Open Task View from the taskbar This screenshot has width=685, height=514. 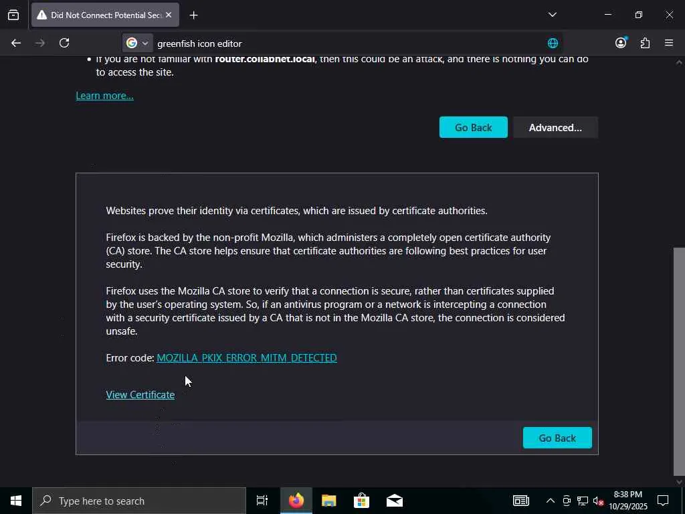click(x=262, y=501)
